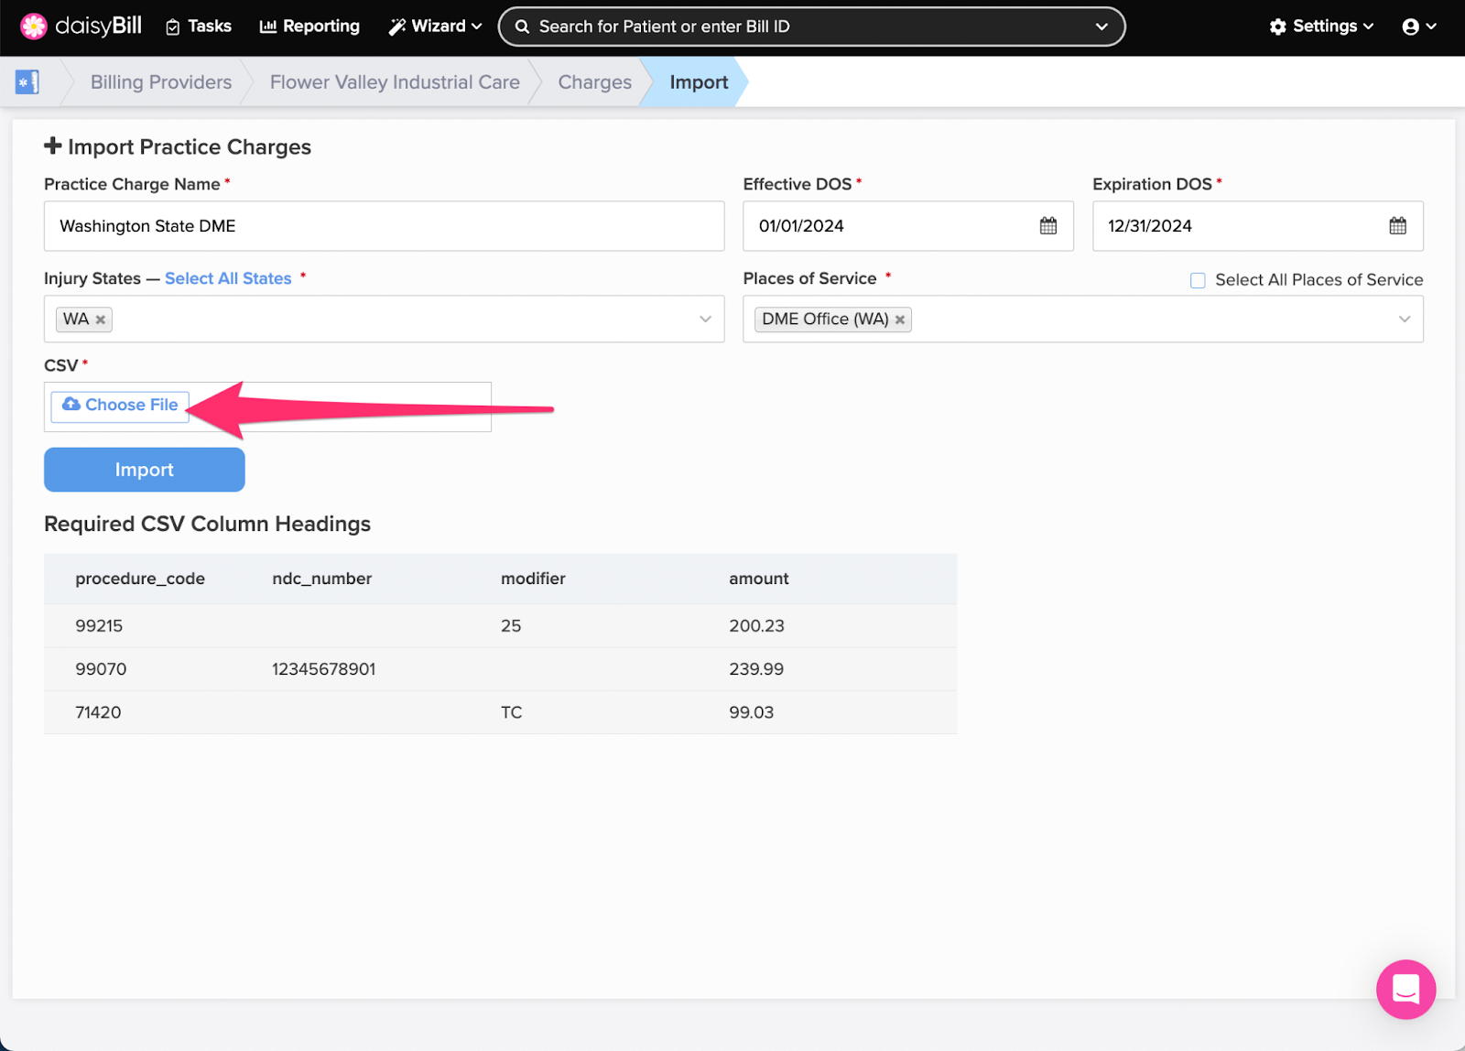Remove the WA state tag

click(x=101, y=320)
